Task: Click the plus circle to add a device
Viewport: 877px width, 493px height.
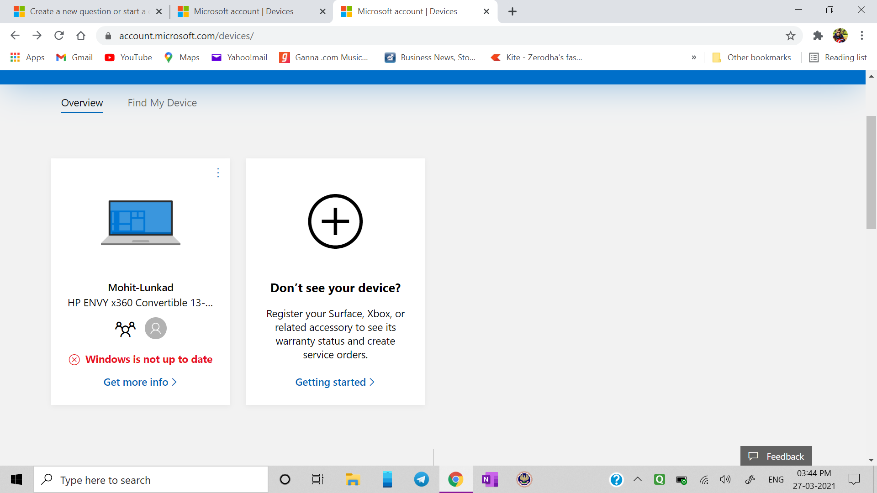Action: pos(335,221)
